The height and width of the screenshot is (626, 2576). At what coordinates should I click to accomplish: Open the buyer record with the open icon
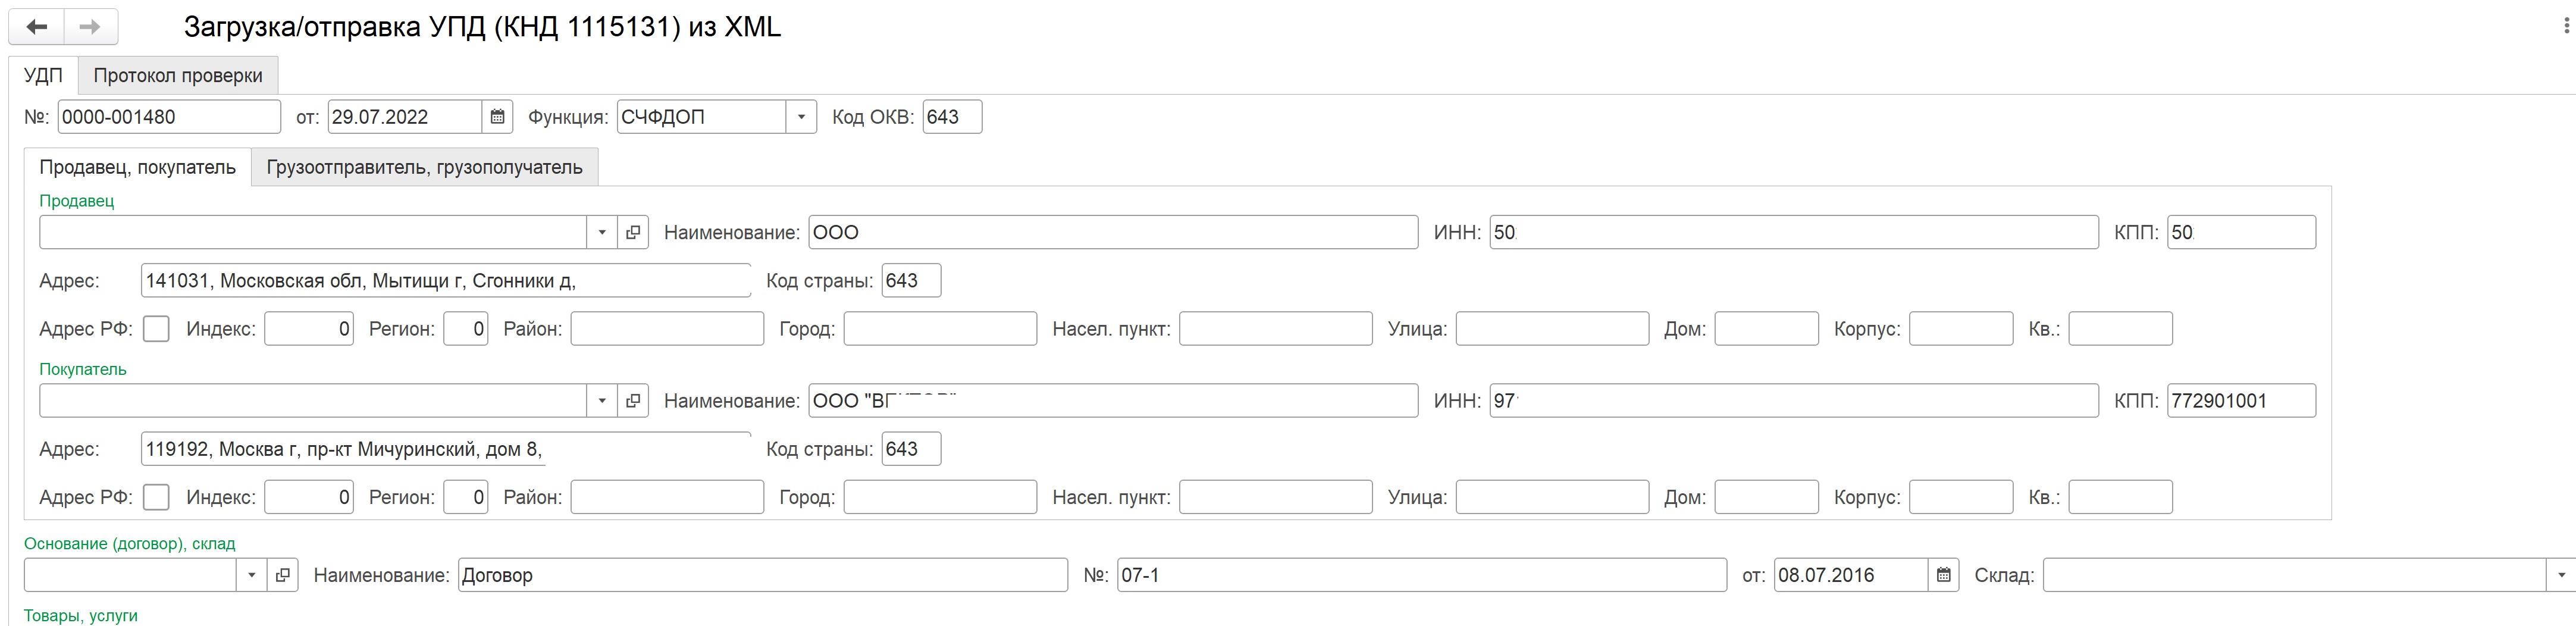coord(633,401)
